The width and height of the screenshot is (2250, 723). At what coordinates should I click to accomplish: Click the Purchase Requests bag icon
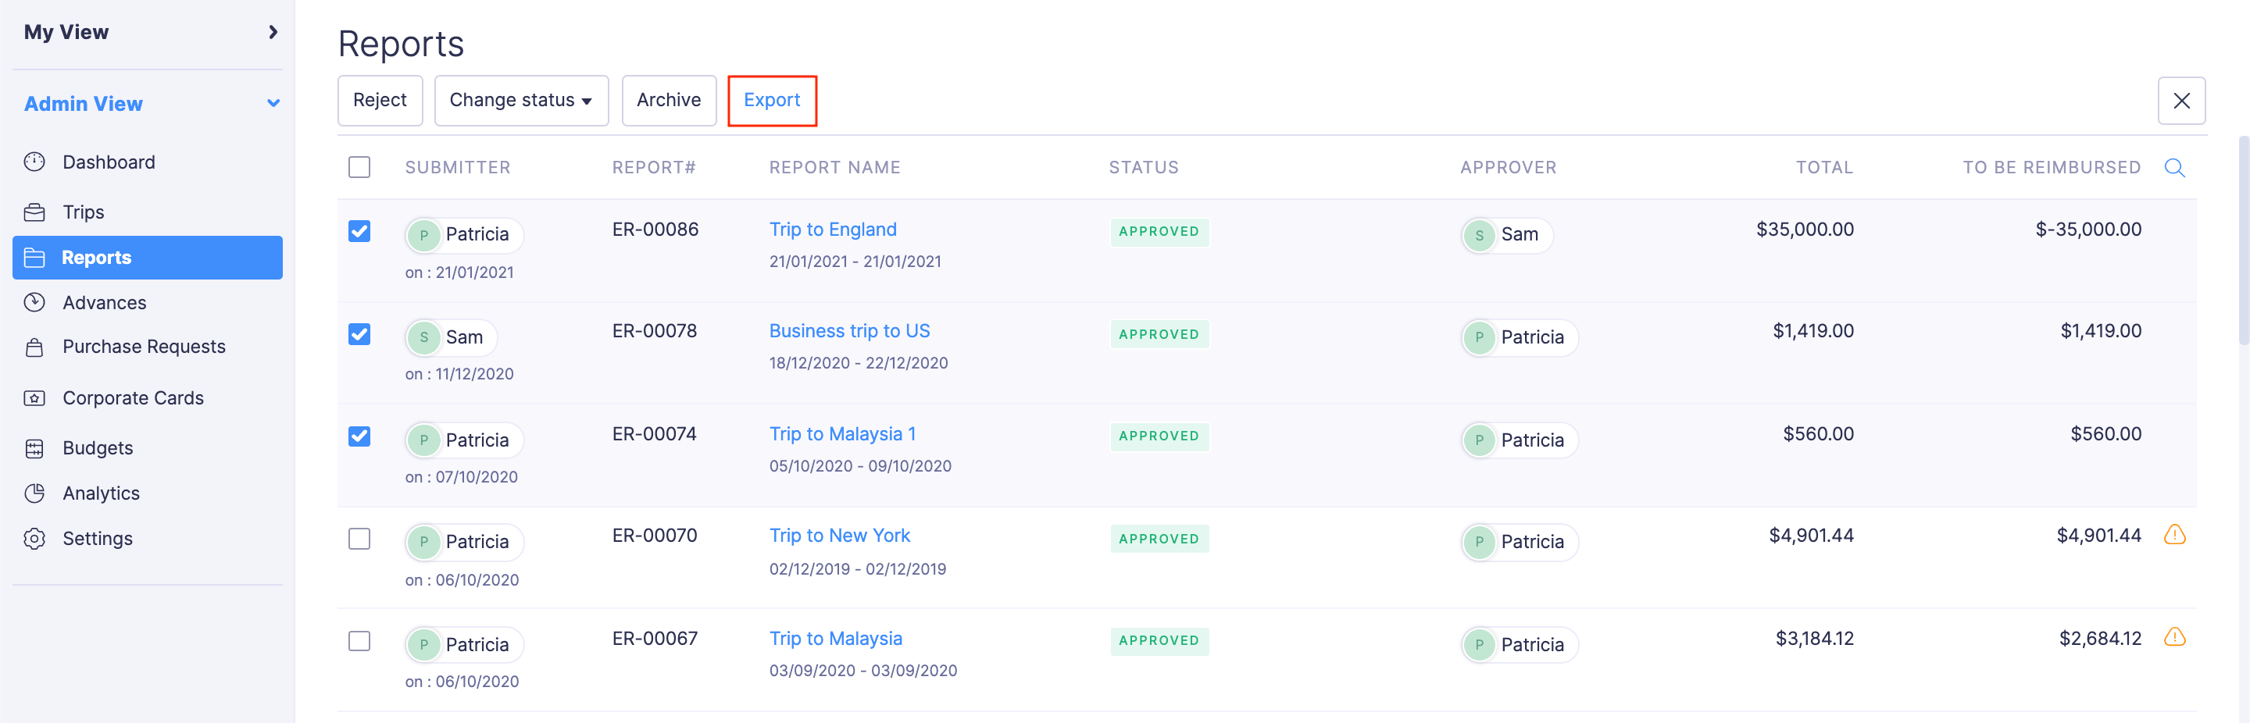point(35,347)
